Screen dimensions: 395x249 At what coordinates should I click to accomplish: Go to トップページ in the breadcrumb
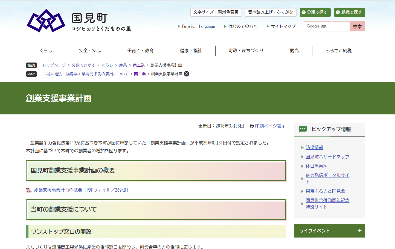pos(54,65)
